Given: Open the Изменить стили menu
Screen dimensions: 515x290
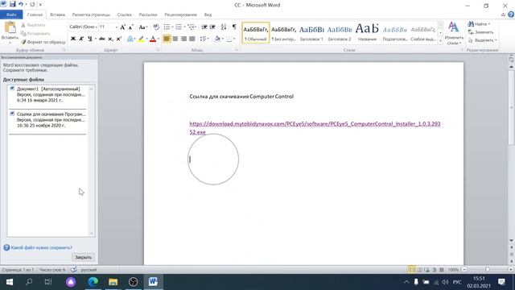Looking at the screenshot, I should click(x=454, y=34).
